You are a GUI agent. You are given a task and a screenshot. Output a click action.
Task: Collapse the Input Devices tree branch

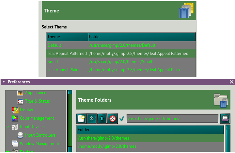pyautogui.click(x=8, y=127)
